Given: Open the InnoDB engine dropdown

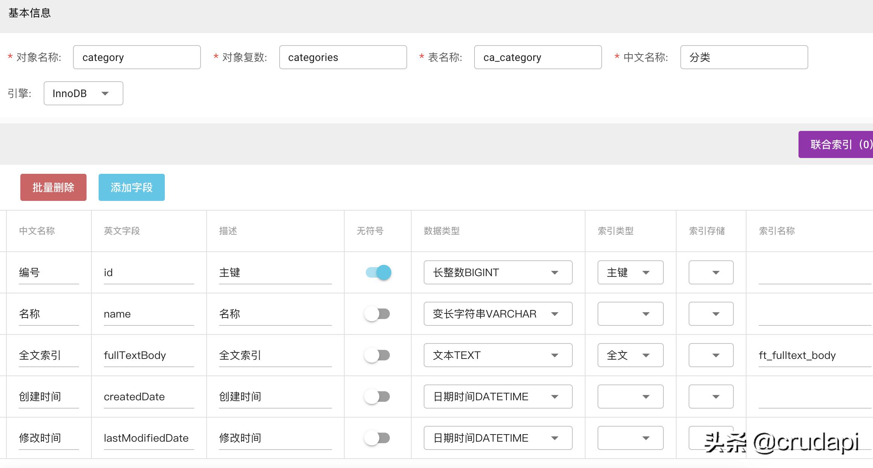Looking at the screenshot, I should click(x=83, y=93).
